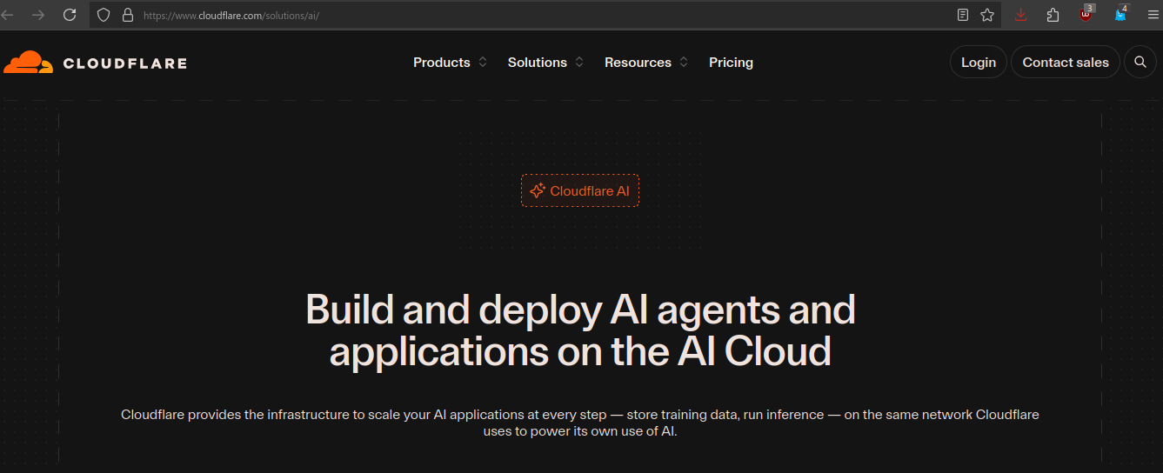
Task: Toggle reader view icon in address bar
Action: [x=963, y=15]
